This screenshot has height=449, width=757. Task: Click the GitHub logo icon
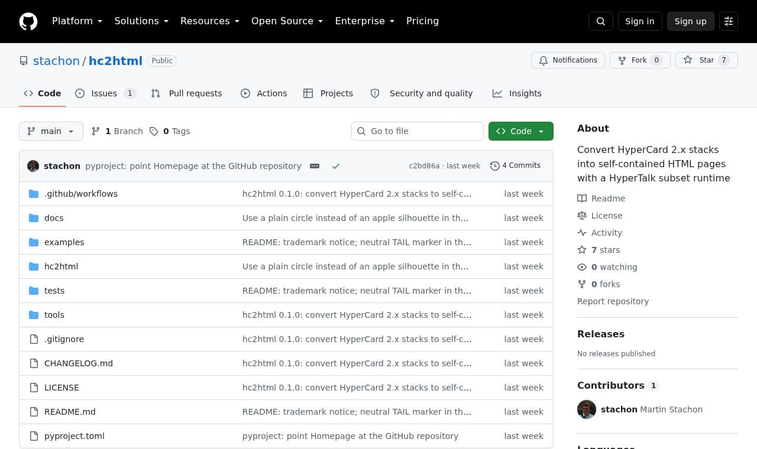click(x=28, y=21)
